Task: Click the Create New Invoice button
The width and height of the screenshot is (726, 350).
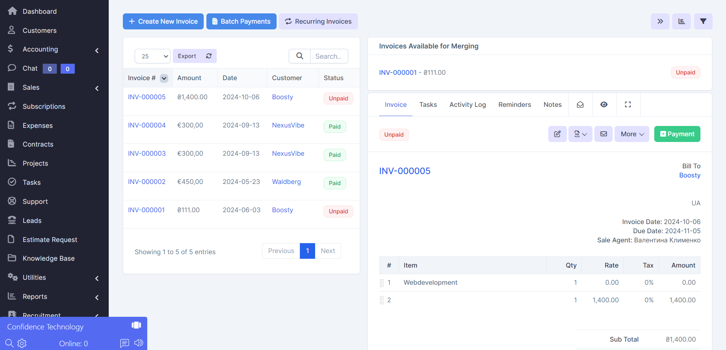Action: point(163,21)
